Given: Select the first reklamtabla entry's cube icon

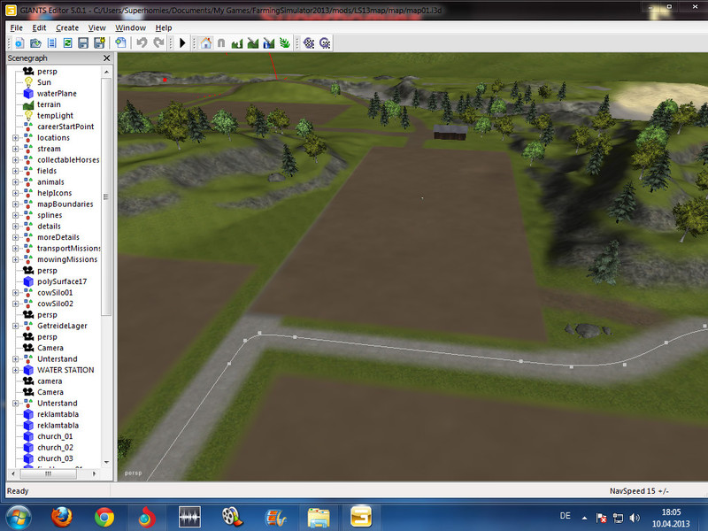Looking at the screenshot, I should [28, 414].
